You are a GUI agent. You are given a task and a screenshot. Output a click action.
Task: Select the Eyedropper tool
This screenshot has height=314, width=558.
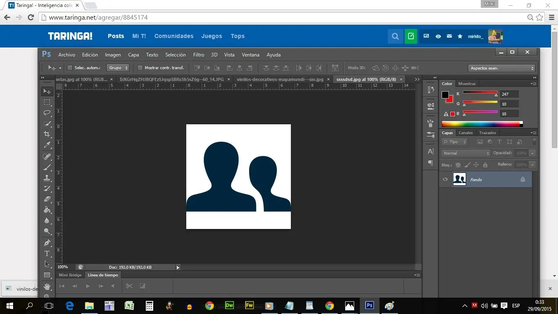click(x=47, y=145)
